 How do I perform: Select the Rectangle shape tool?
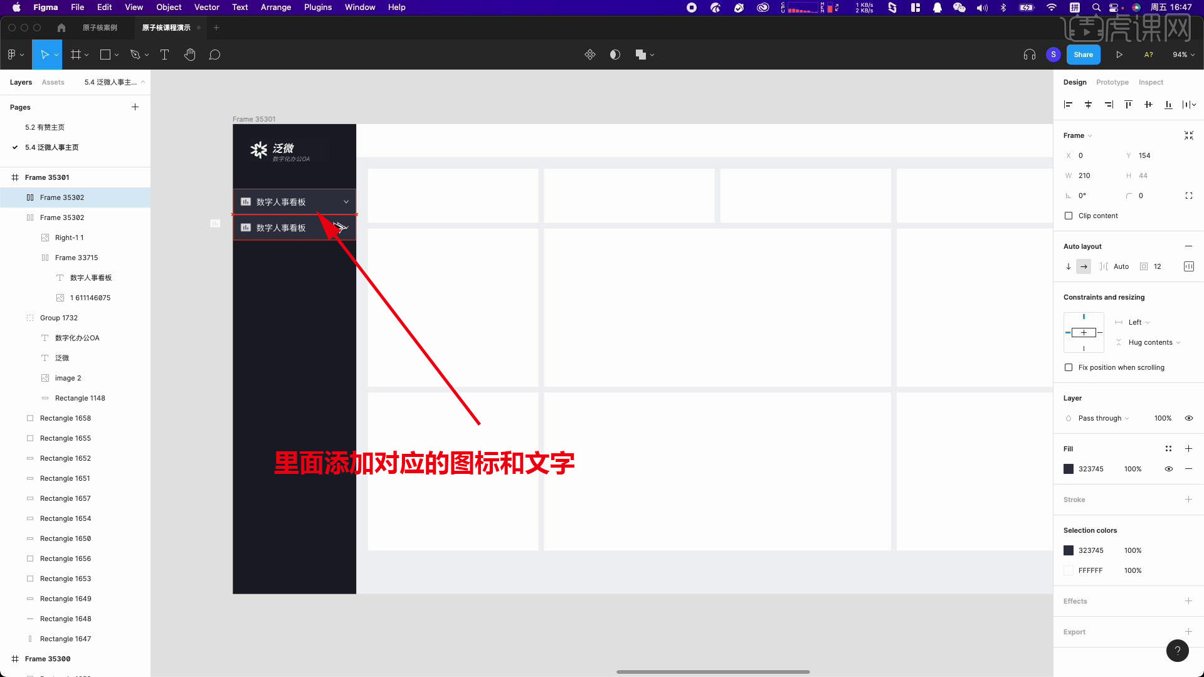click(x=105, y=55)
